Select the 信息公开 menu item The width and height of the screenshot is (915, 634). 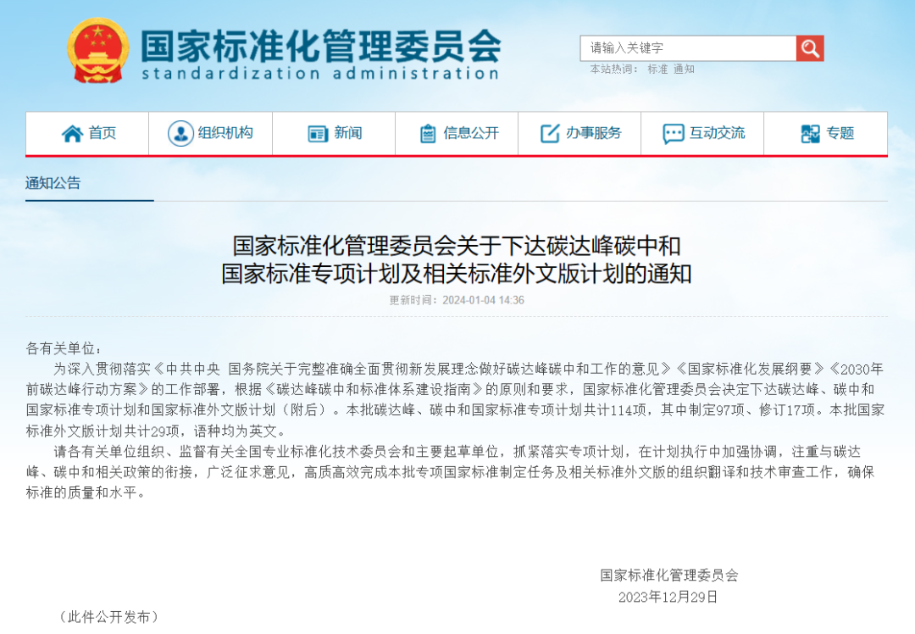tap(457, 133)
